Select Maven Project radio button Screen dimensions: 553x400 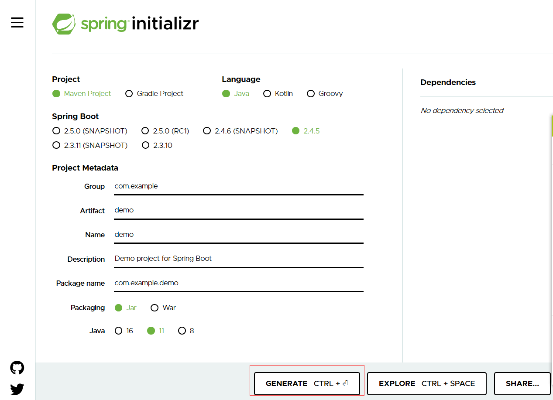tap(56, 94)
